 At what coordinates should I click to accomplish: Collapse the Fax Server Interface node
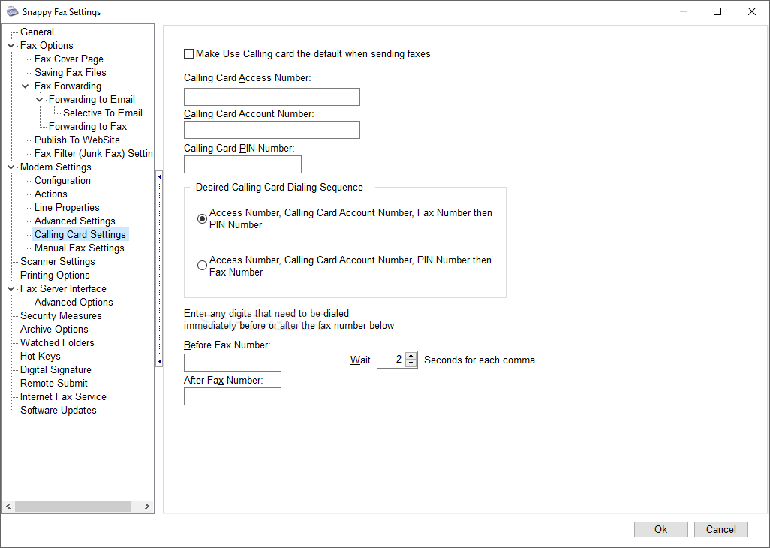tap(11, 289)
